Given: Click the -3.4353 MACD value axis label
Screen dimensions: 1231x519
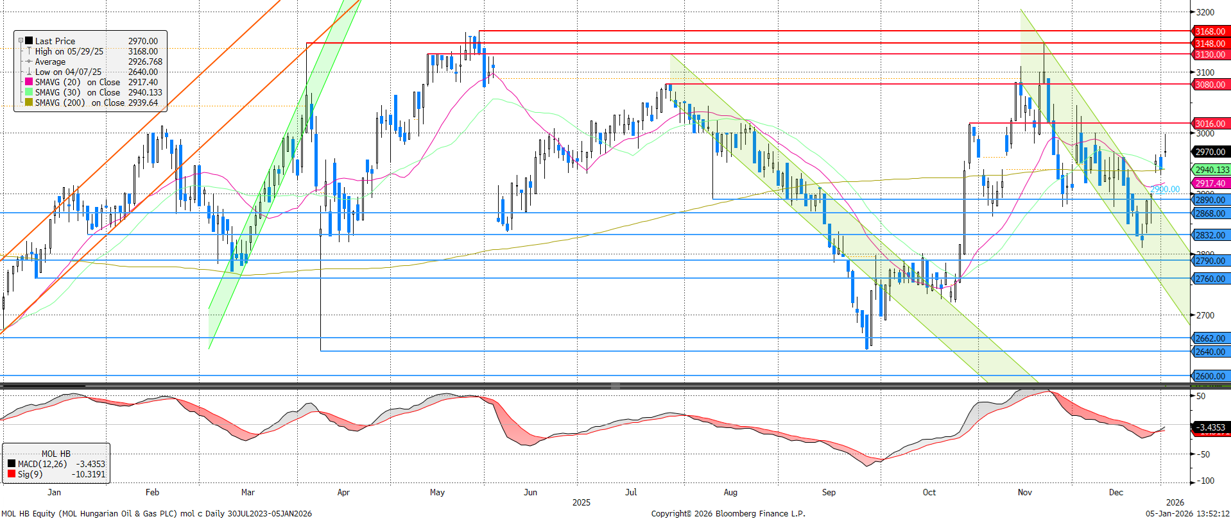Looking at the screenshot, I should (1211, 427).
